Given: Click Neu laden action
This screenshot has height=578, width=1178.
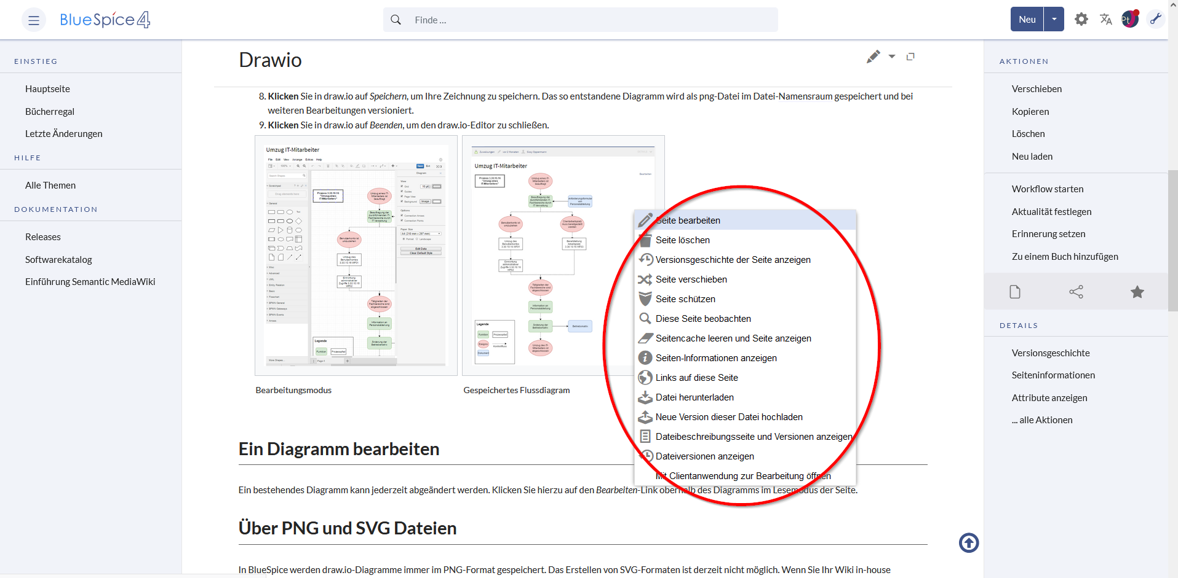Looking at the screenshot, I should [x=1032, y=157].
